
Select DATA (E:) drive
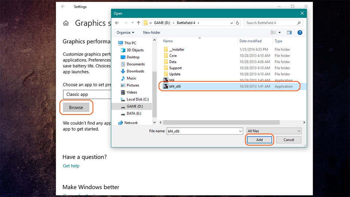(131, 113)
